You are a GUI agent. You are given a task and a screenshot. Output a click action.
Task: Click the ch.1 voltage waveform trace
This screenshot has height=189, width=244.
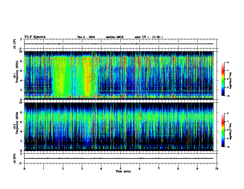point(119,44)
